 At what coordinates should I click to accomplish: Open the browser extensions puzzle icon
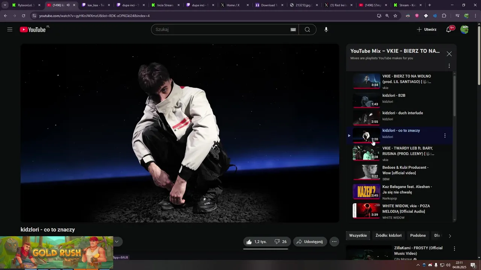(x=444, y=16)
